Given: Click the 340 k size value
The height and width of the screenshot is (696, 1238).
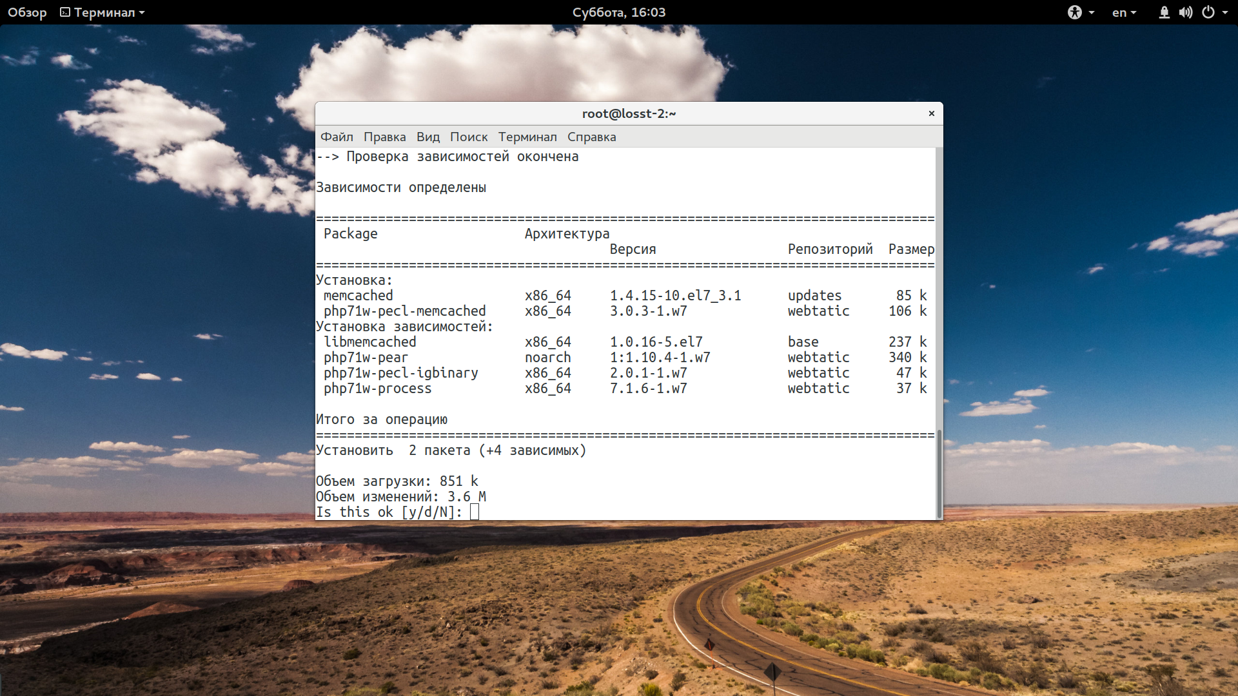Looking at the screenshot, I should click(907, 357).
